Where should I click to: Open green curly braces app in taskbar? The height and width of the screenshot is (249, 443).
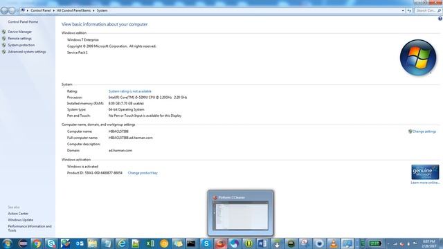248,243
